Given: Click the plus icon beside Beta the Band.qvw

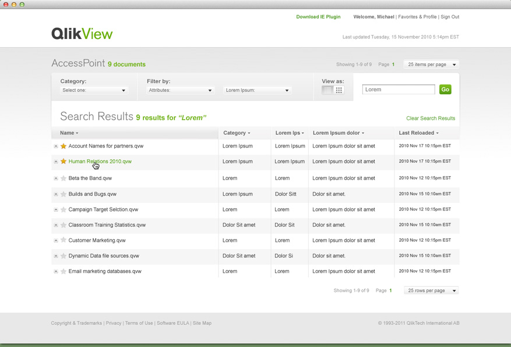Looking at the screenshot, I should pos(56,179).
